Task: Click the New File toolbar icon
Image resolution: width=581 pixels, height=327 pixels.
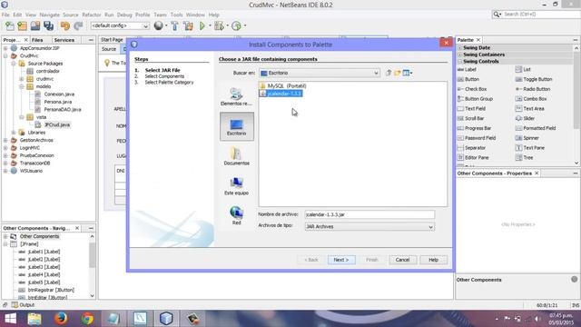Action: click(x=10, y=26)
